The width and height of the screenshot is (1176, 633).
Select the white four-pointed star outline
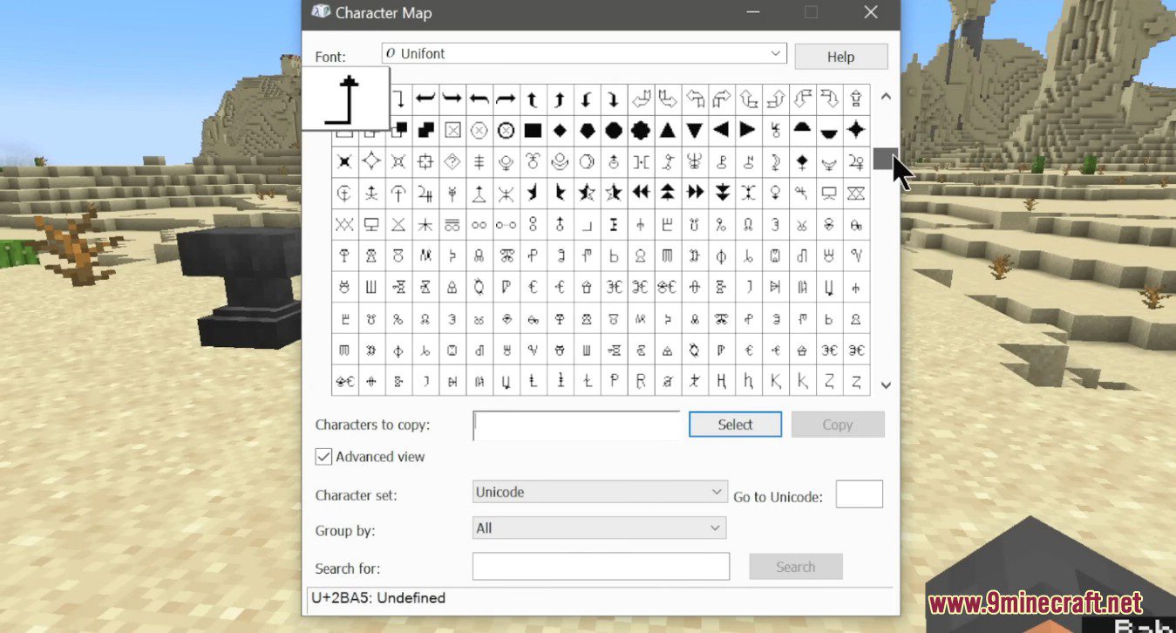371,161
